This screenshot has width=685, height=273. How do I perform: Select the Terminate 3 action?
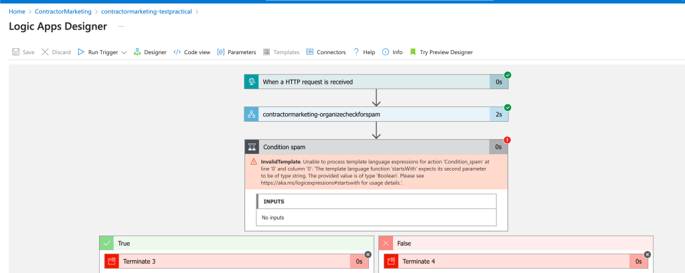(x=236, y=261)
